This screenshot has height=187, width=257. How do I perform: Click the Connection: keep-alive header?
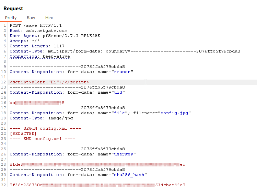click(x=40, y=56)
